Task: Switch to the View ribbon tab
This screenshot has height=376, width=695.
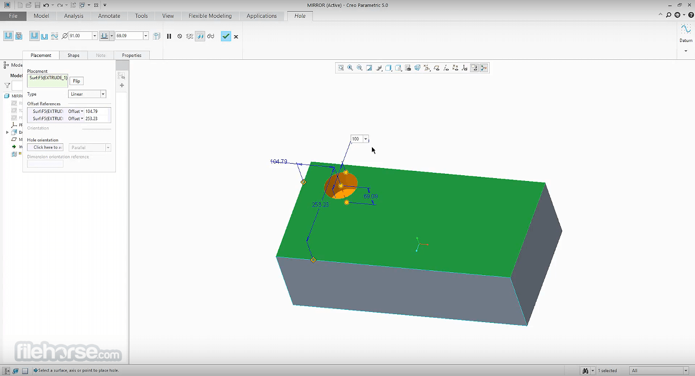Action: 168,16
